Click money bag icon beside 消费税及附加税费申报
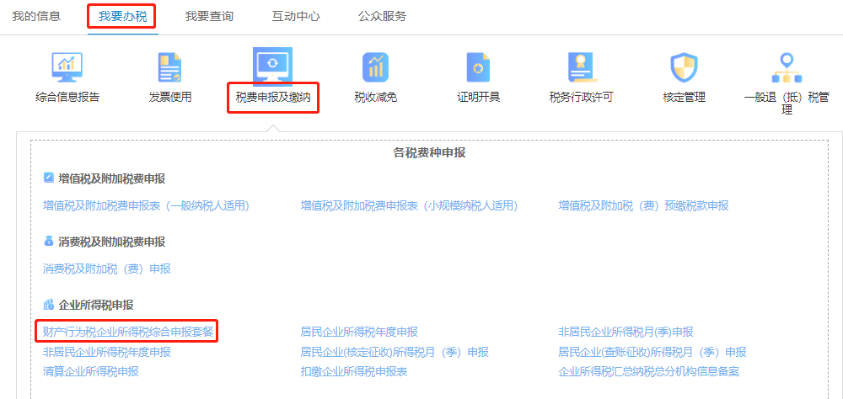Viewport: 843px width, 399px height. [48, 242]
